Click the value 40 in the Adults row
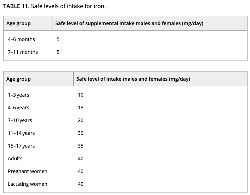The height and width of the screenshot is (195, 250). coord(81,159)
